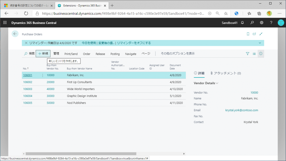The width and height of the screenshot is (286, 161).
Task: Toggle the FactBox information pane icon
Action: (x=261, y=54)
